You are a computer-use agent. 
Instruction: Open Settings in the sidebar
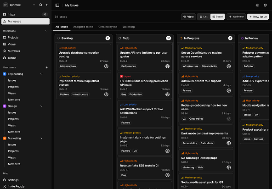(26, 180)
